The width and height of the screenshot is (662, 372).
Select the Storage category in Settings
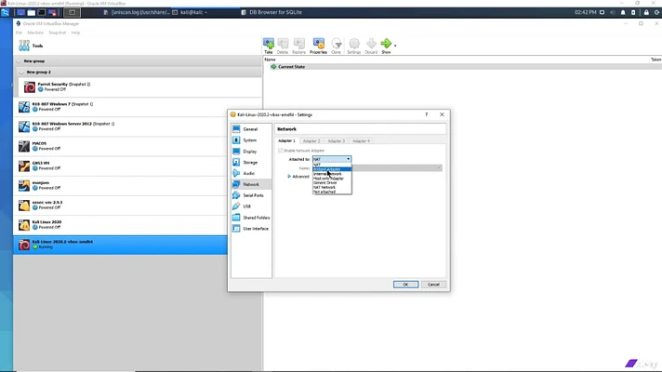[x=251, y=162]
